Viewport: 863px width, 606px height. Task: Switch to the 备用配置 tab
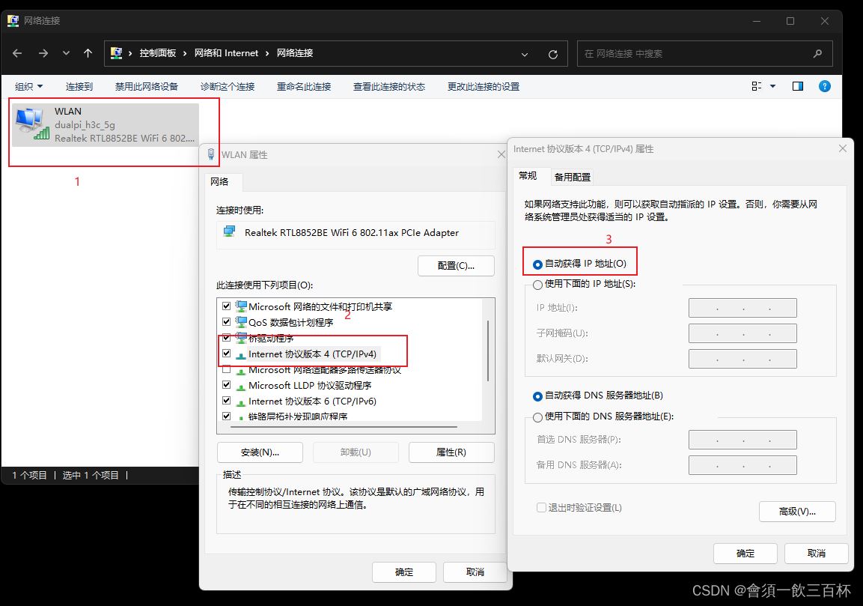[x=573, y=177]
